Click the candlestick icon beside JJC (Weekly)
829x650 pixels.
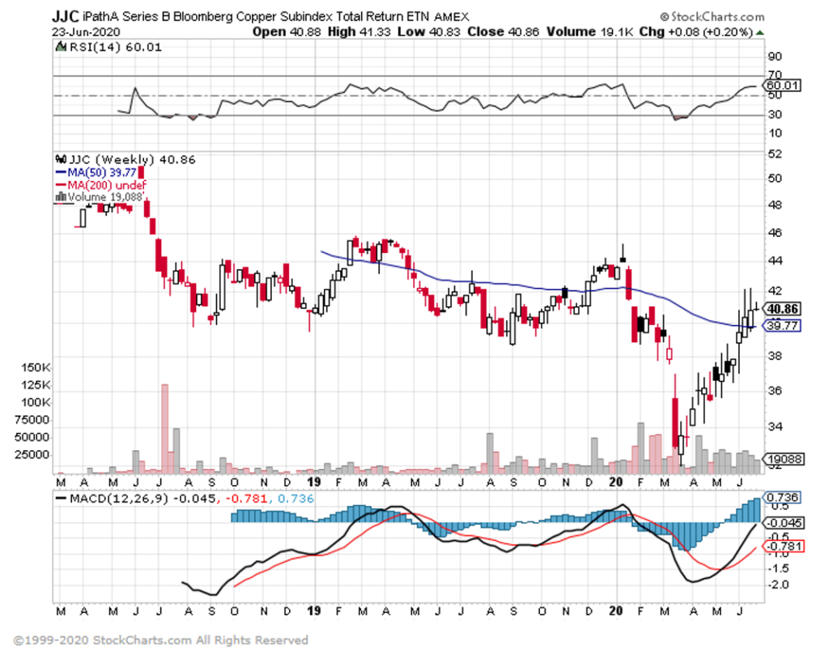pos(62,159)
